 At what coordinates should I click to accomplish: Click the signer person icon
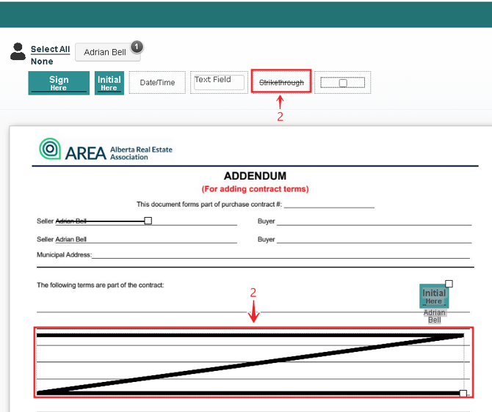pos(18,52)
